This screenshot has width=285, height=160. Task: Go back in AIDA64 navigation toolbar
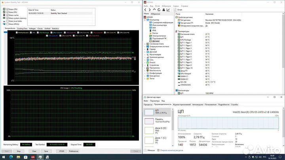145,10
